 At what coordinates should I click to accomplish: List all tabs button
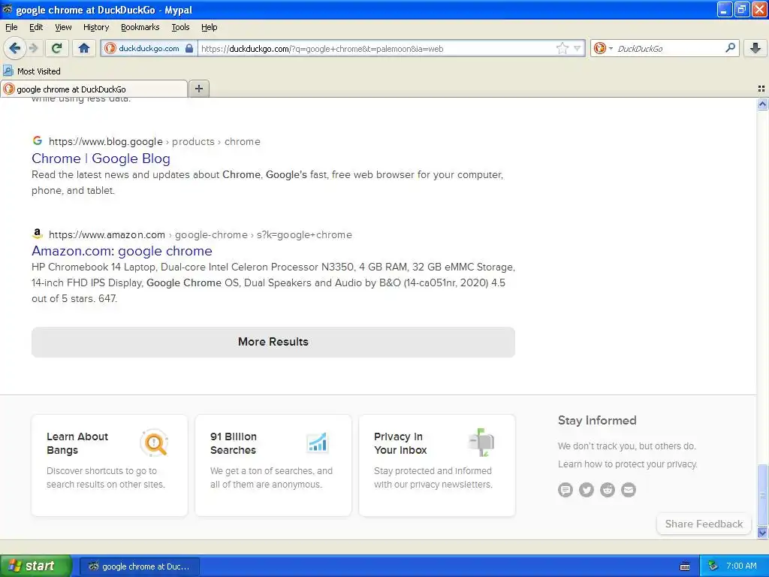(761, 89)
